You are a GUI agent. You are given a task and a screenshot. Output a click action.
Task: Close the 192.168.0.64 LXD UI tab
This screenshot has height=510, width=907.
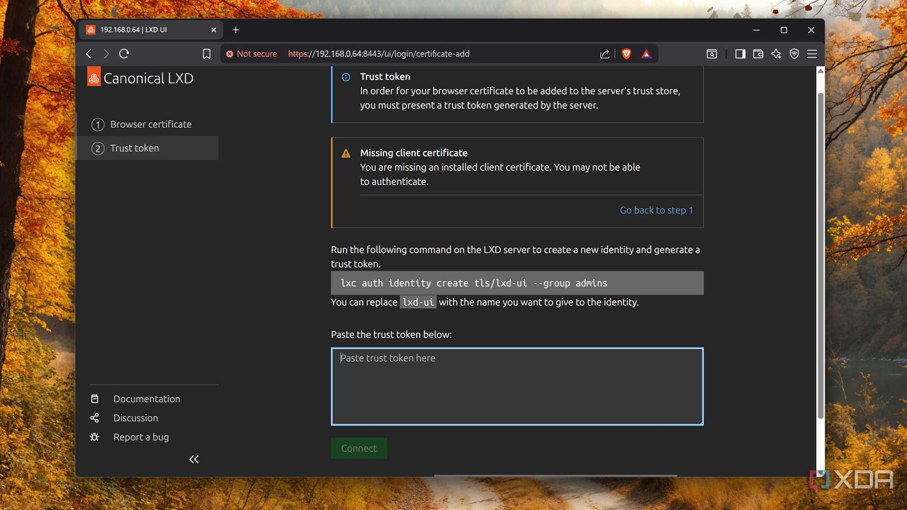214,30
